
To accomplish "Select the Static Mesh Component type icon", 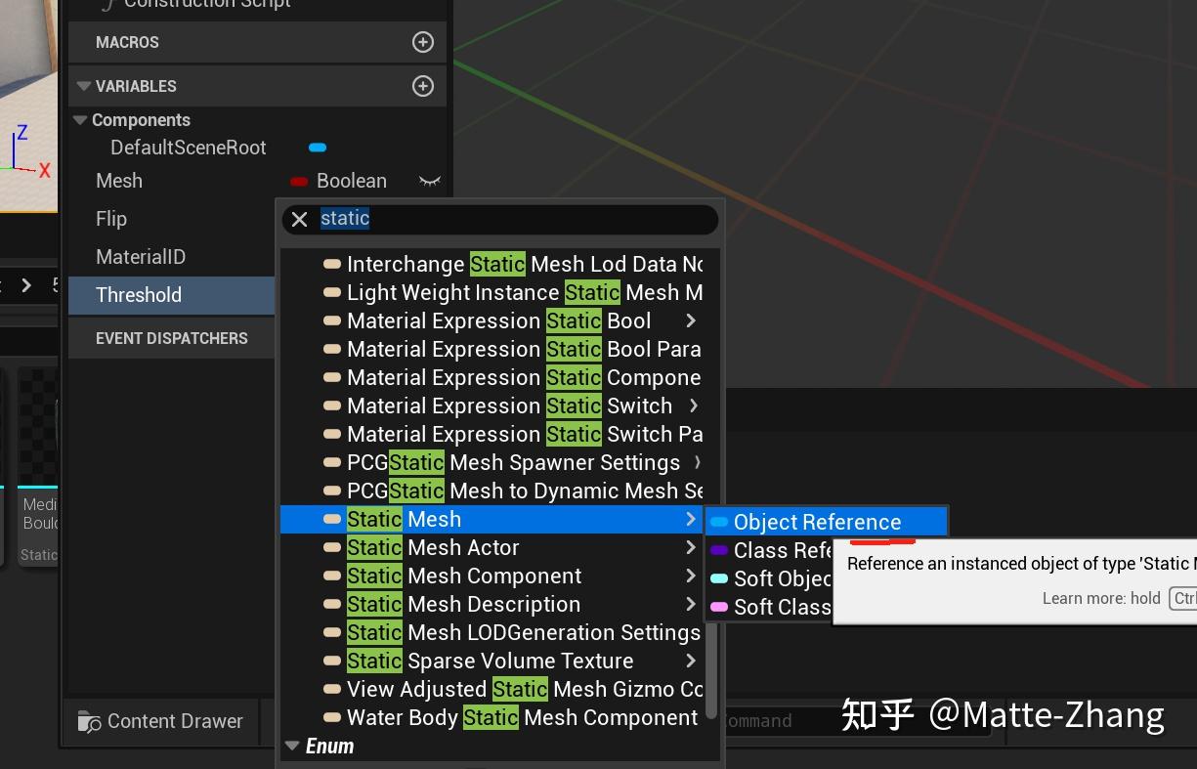I will pyautogui.click(x=332, y=576).
